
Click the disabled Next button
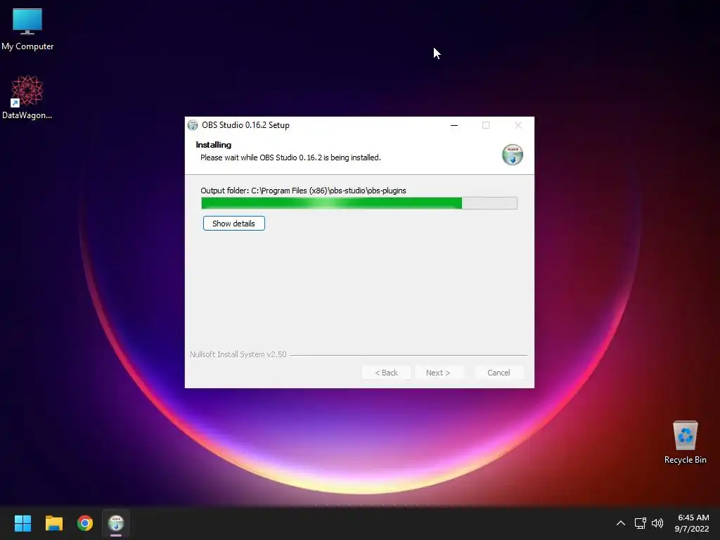439,373
